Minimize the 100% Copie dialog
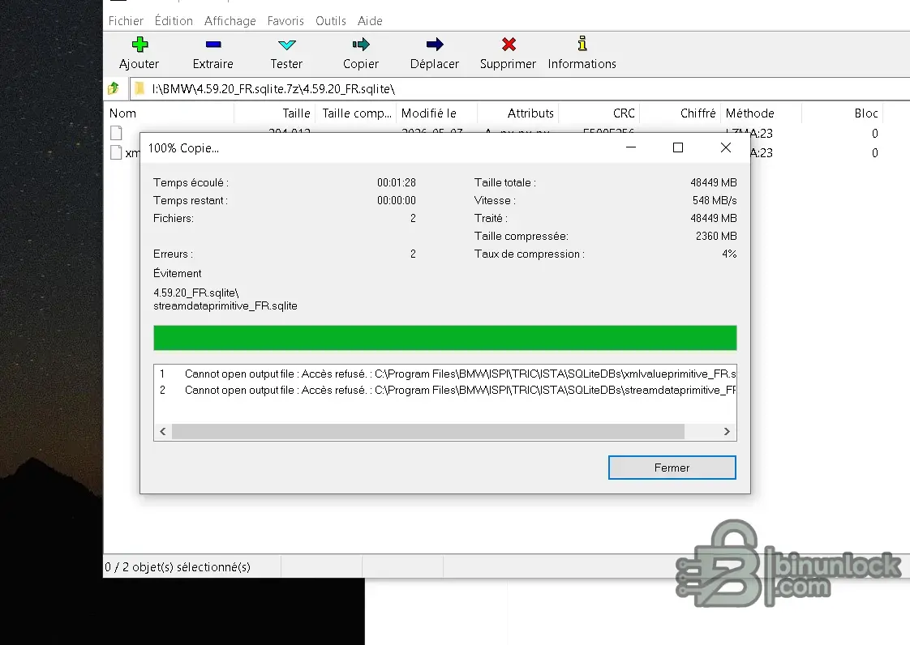 coord(631,148)
